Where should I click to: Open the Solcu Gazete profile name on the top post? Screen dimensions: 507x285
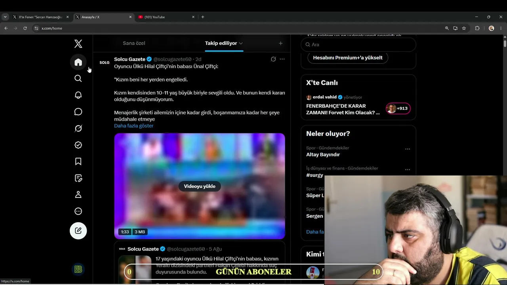[x=130, y=59]
